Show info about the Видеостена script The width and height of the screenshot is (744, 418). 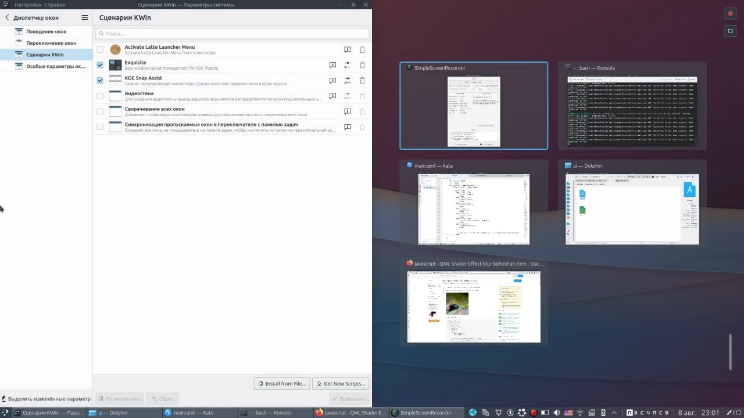click(x=332, y=96)
